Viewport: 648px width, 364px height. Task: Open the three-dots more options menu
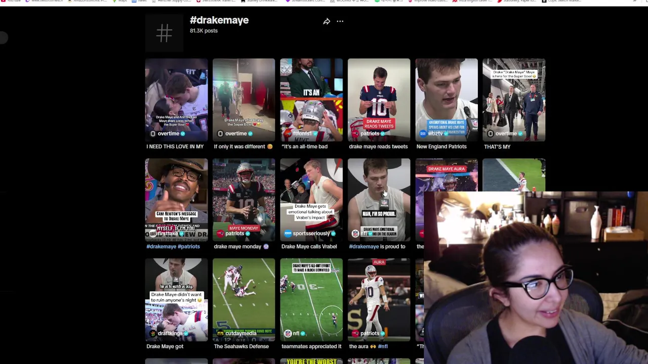pyautogui.click(x=340, y=21)
